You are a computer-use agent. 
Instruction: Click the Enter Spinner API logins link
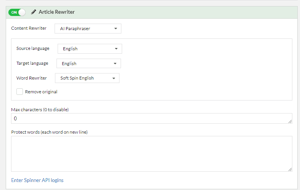click(37, 180)
